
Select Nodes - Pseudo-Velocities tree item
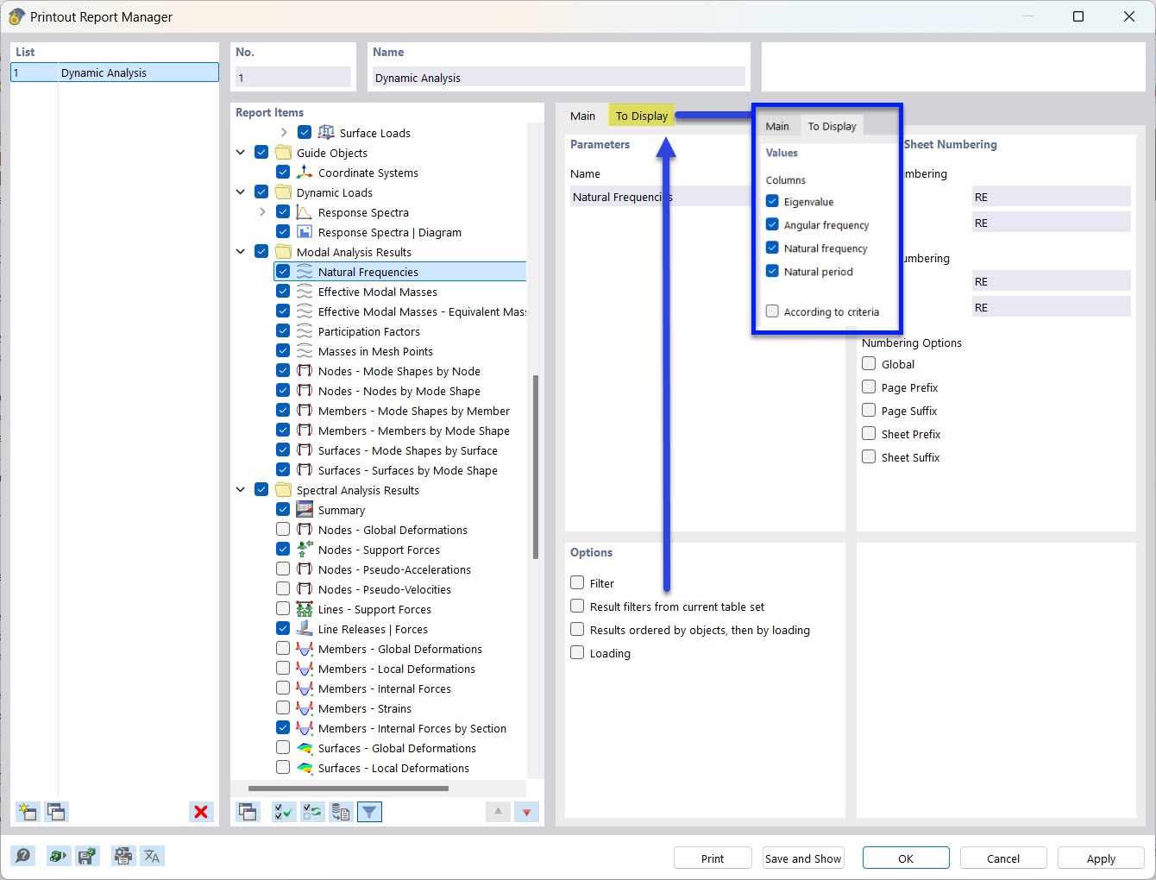tap(385, 589)
